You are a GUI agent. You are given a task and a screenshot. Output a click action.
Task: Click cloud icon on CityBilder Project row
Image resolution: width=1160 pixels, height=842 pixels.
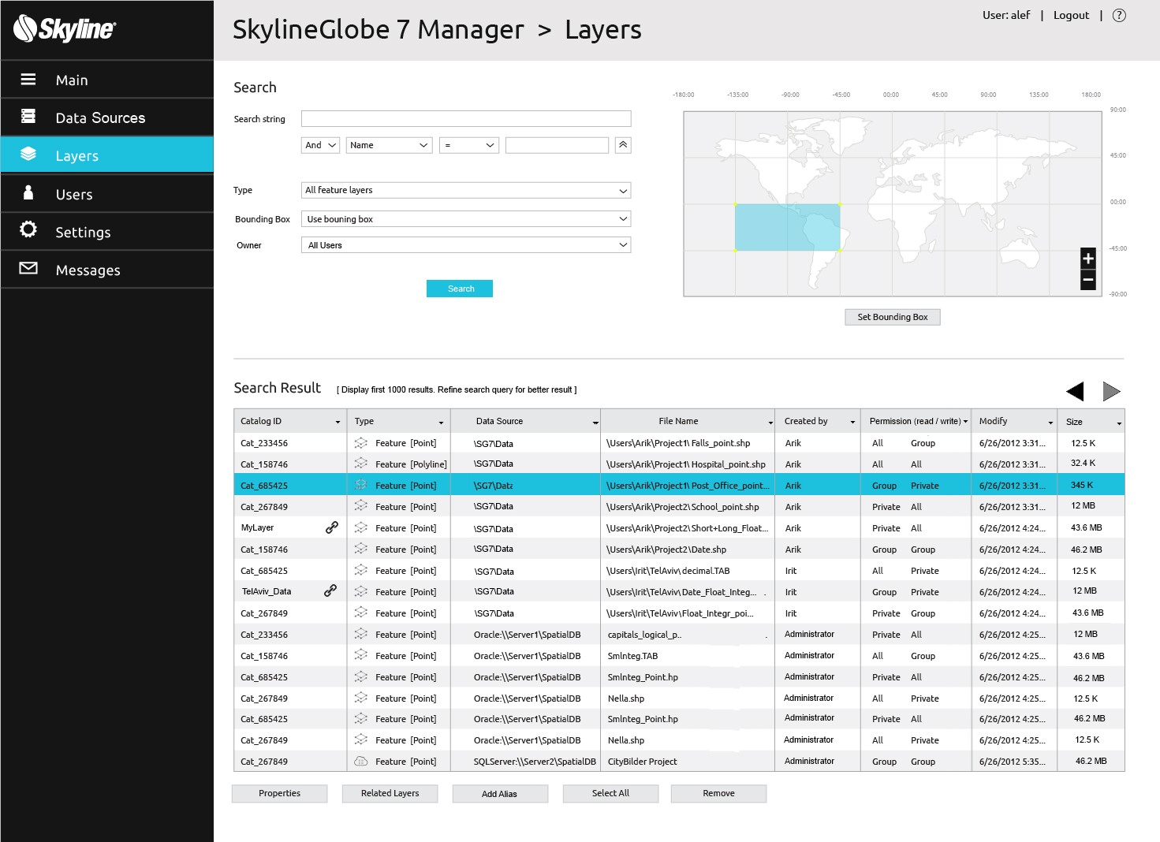click(x=361, y=762)
